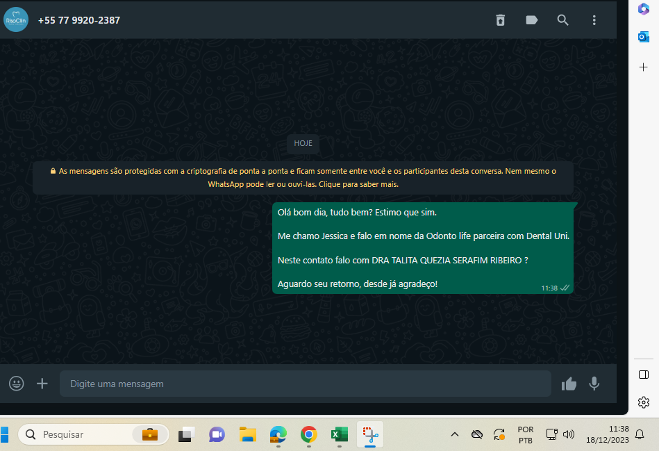Click the trash delete icon in chat header
The image size is (659, 451).
500,19
